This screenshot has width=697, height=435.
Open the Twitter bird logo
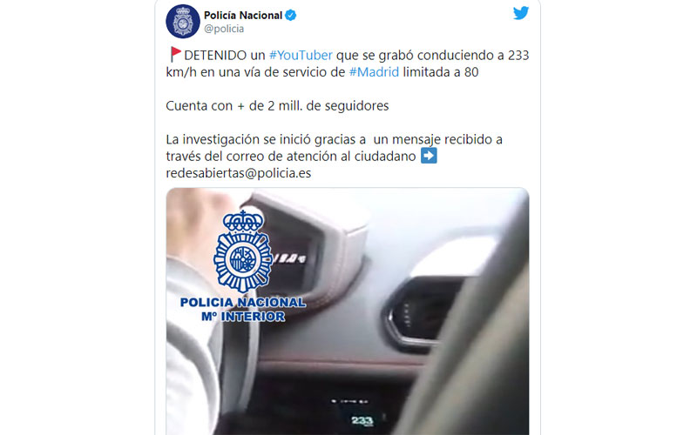click(x=520, y=13)
